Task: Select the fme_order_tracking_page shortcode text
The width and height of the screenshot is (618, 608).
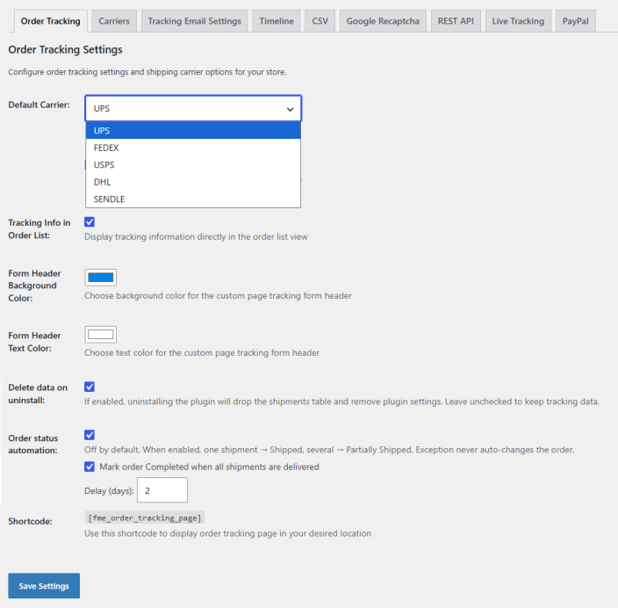Action: click(x=145, y=518)
